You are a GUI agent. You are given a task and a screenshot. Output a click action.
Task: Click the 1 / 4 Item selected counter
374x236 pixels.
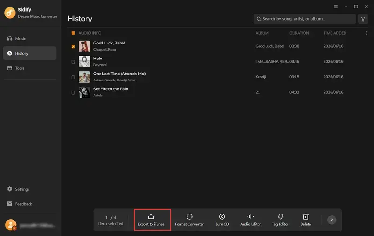(111, 220)
